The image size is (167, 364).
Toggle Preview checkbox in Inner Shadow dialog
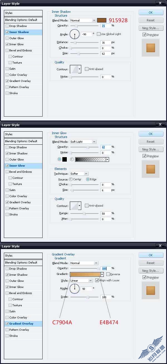coord(144,35)
